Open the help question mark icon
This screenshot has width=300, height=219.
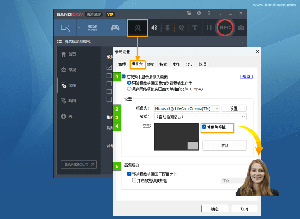click(x=209, y=13)
